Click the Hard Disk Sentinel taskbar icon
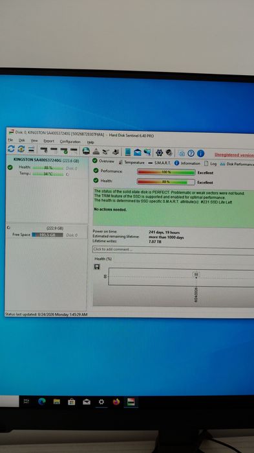Viewport: 254px width, 453px height. (x=131, y=402)
